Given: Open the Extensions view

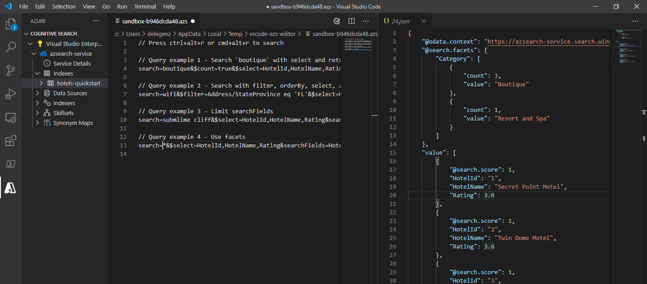Looking at the screenshot, I should [11, 141].
